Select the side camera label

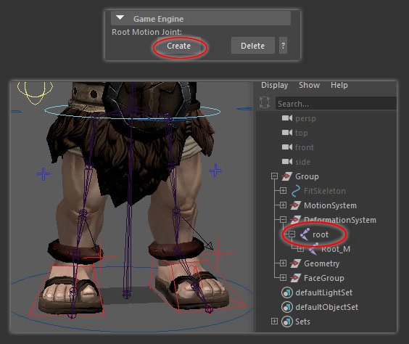(x=302, y=162)
